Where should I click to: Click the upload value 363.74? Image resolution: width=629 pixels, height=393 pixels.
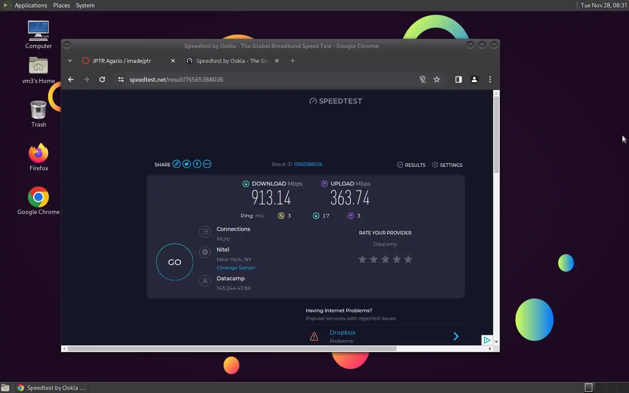350,198
